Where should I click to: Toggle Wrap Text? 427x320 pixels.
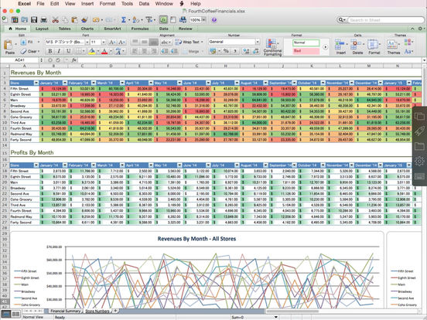(x=189, y=42)
